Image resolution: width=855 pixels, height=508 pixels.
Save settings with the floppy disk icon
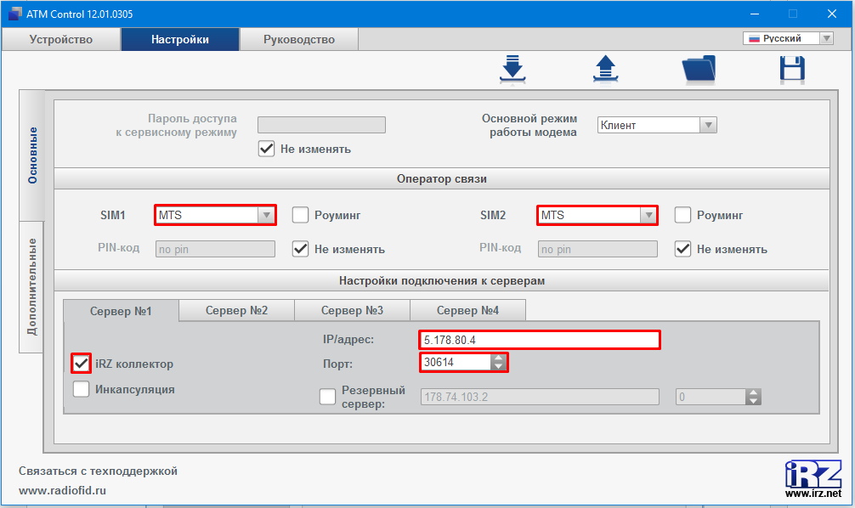792,71
